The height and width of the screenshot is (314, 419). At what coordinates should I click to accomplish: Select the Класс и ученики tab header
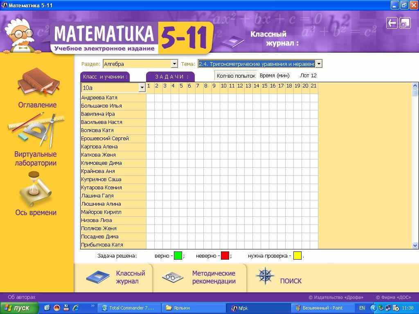tap(105, 77)
